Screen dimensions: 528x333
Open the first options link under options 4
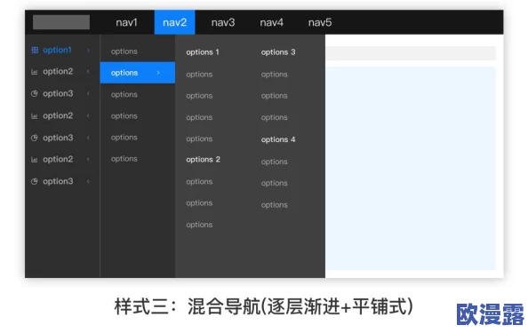275,162
